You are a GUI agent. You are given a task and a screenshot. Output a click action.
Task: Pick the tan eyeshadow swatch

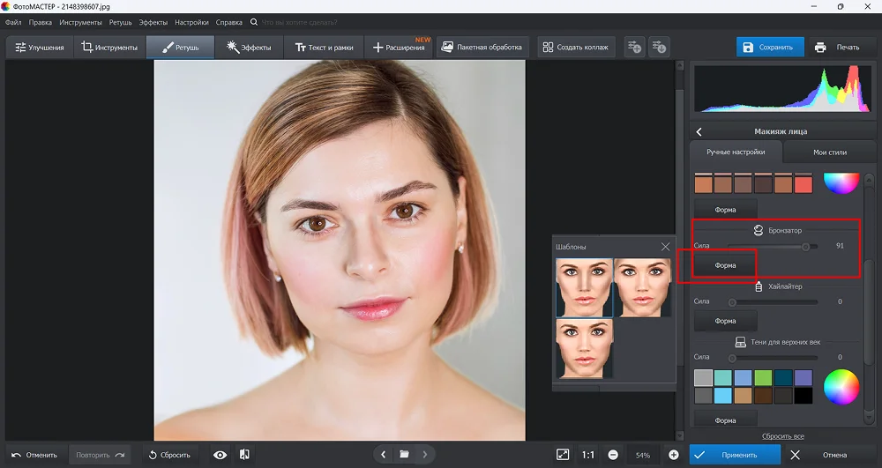click(743, 396)
